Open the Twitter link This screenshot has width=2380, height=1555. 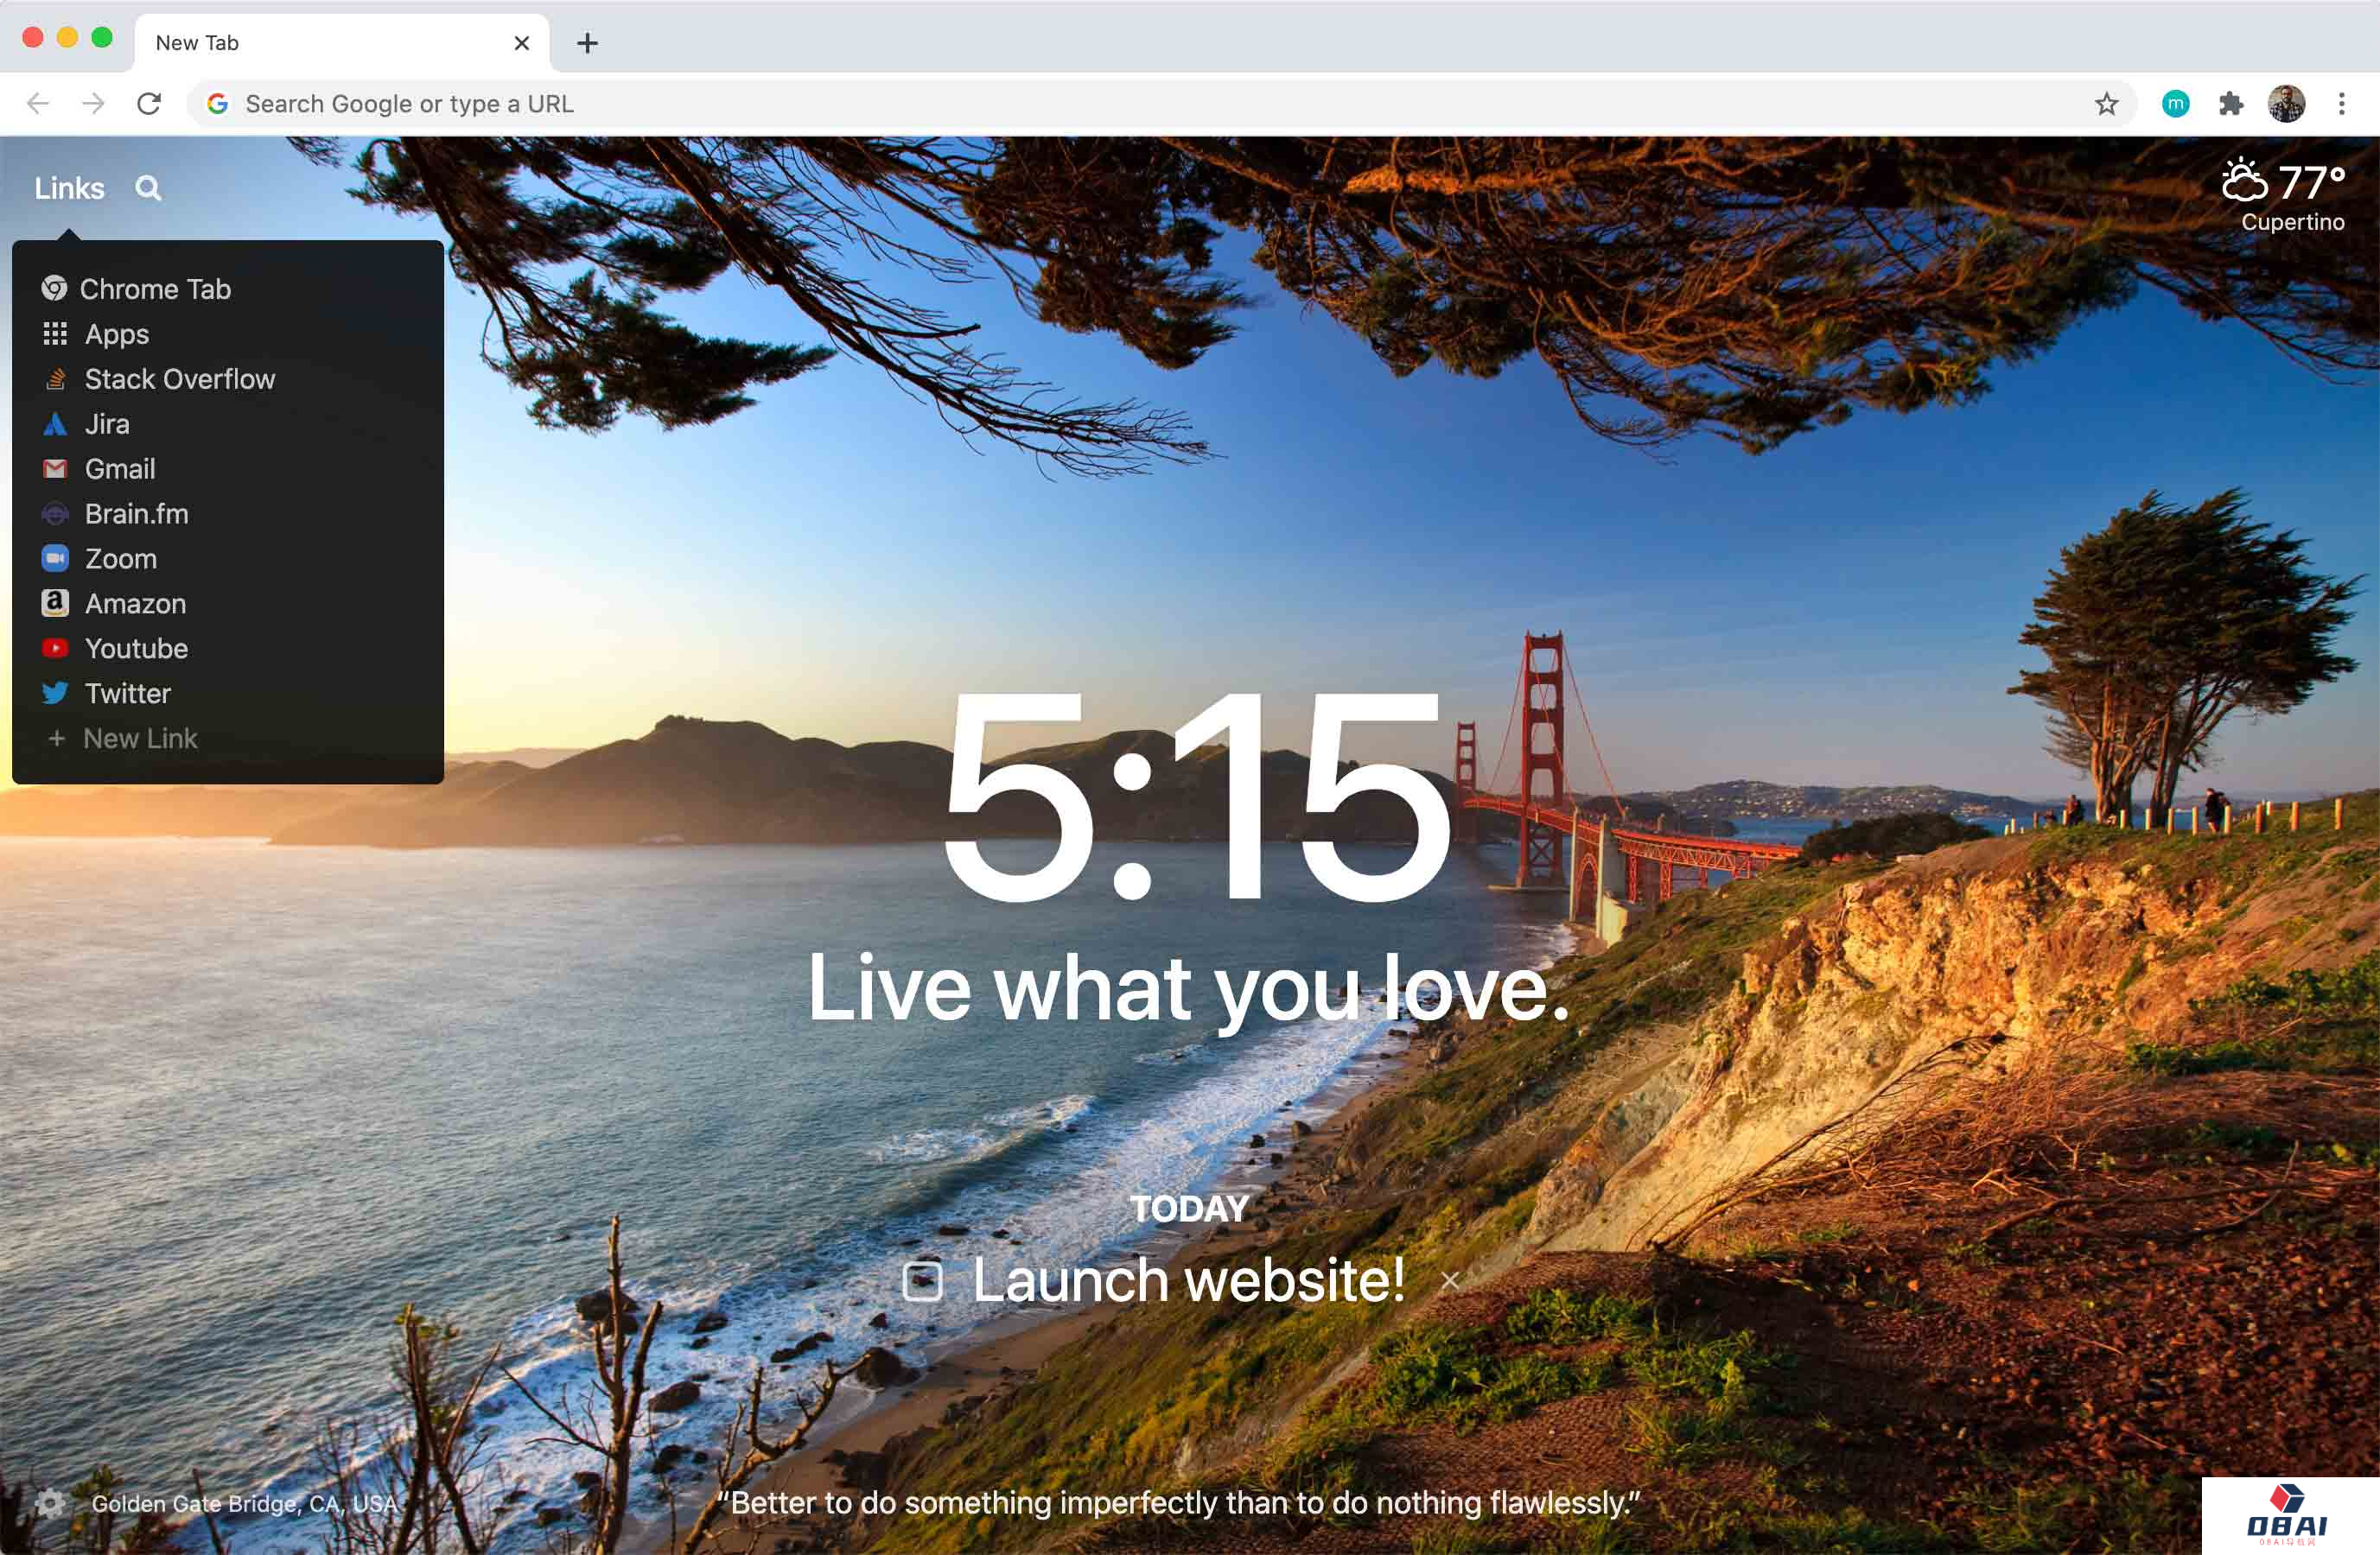click(x=127, y=694)
